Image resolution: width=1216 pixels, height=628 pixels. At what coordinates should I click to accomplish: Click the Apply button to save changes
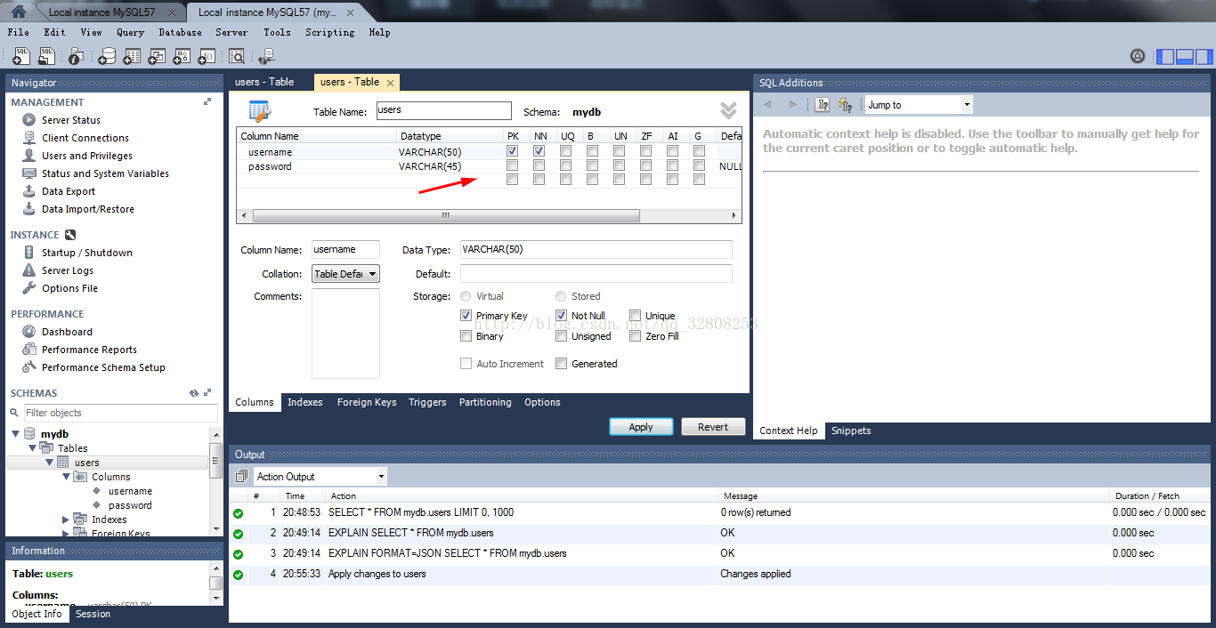(641, 426)
